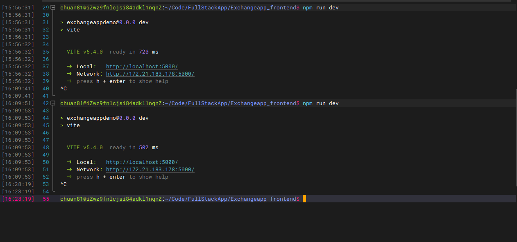Click the orange cursor block on line 55

(304, 199)
